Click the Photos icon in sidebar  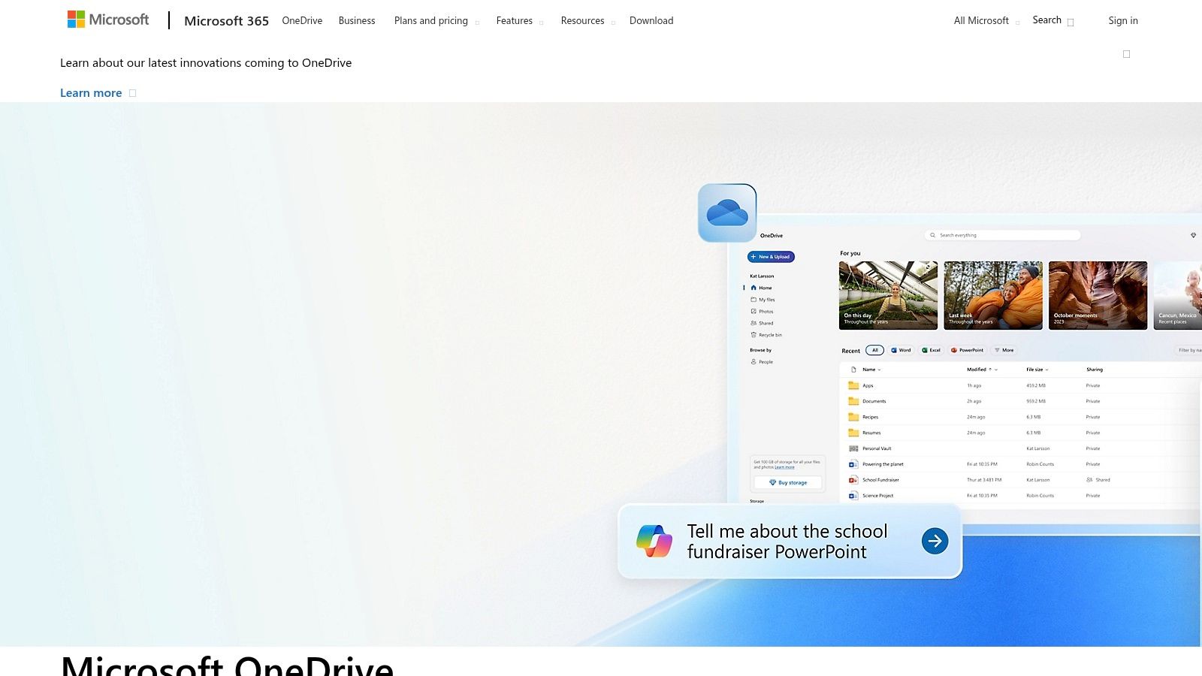[754, 311]
